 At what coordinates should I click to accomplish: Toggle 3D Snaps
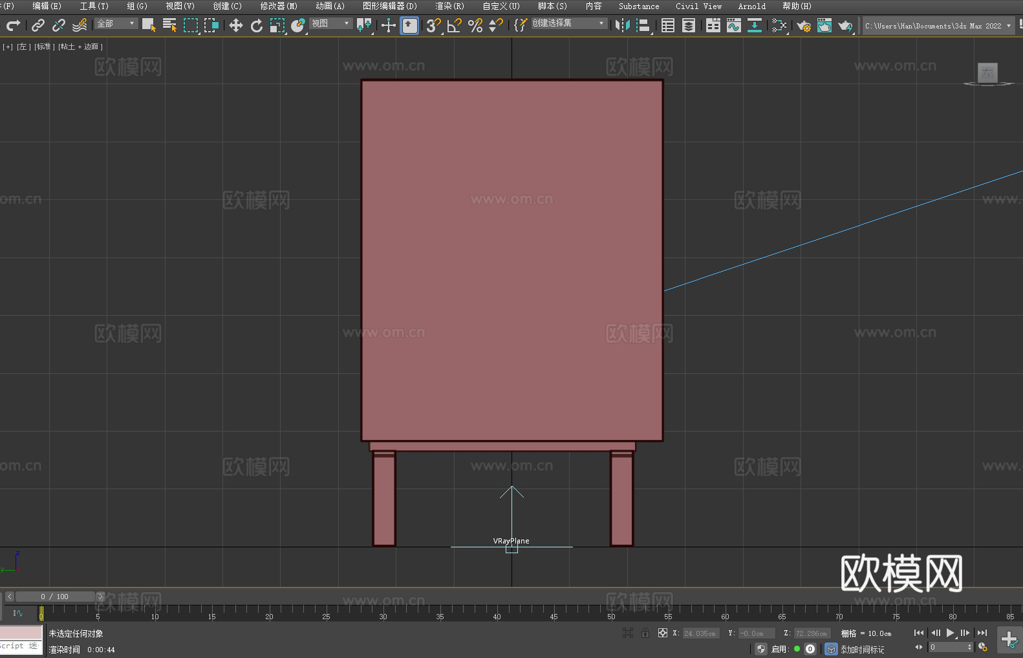pos(434,25)
